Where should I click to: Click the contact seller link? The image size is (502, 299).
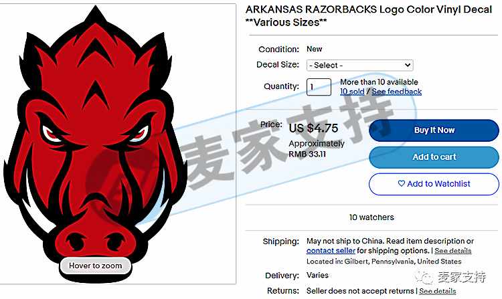coord(331,251)
